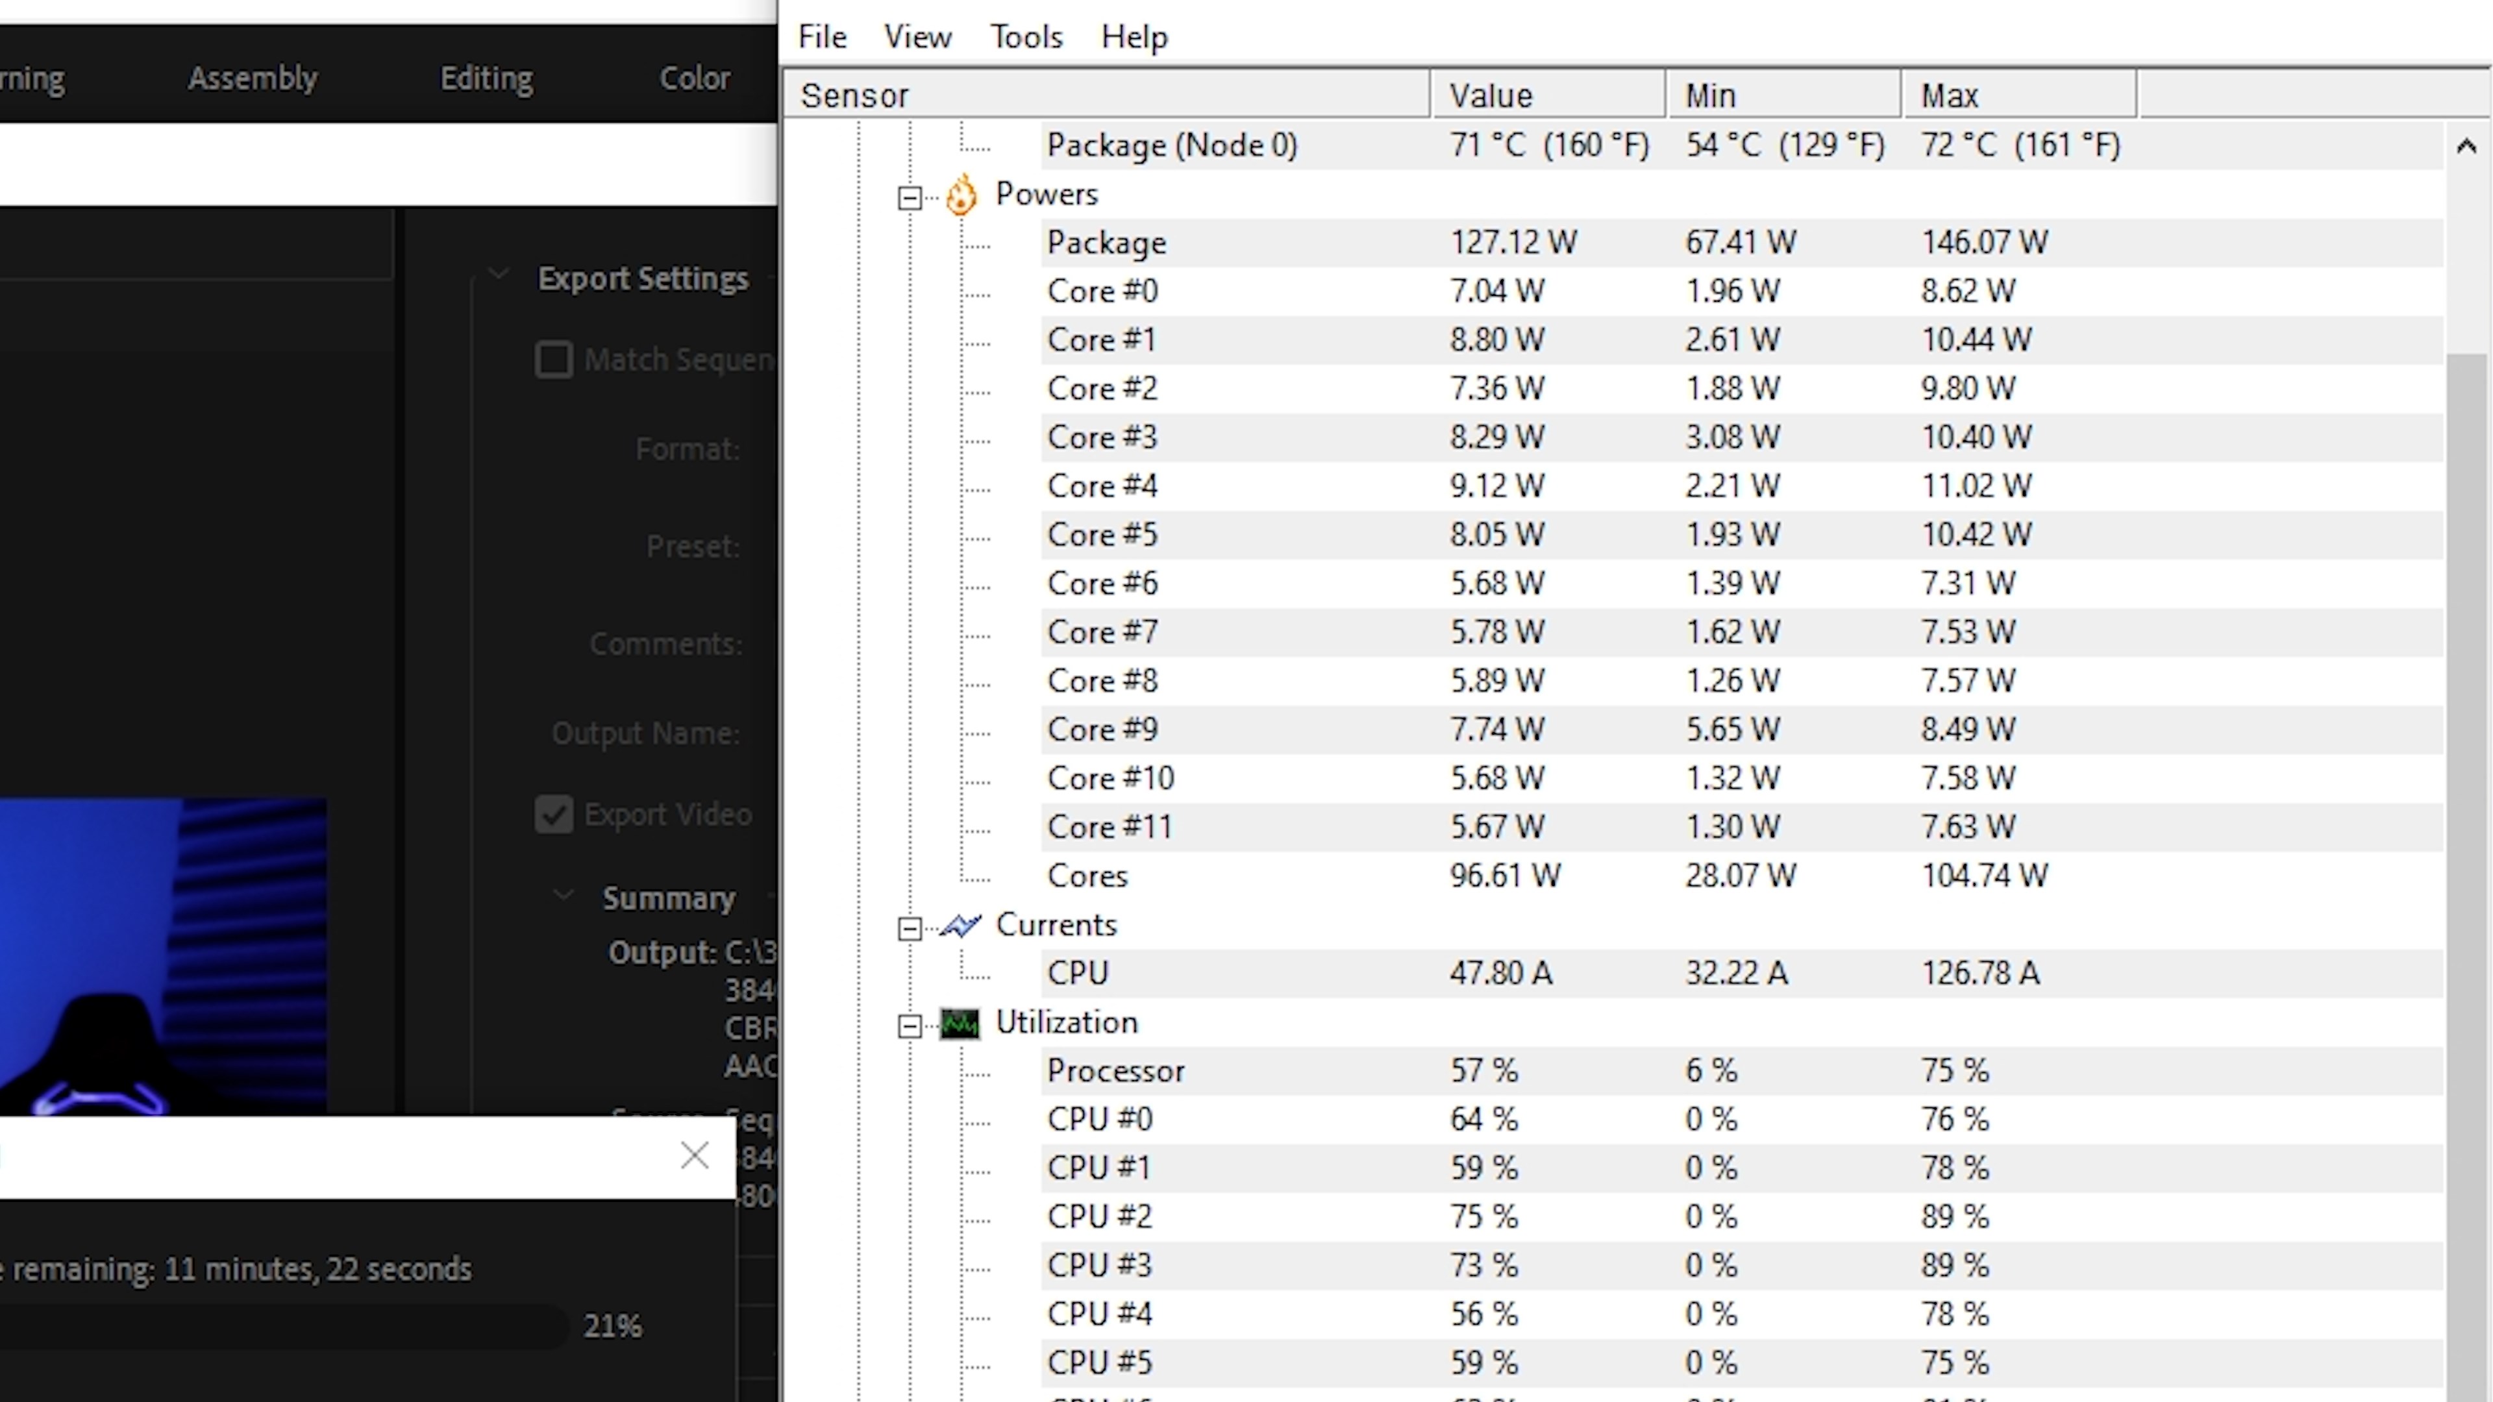Click the 126.78 A max current value
Viewport: 2493px width, 1402px height.
1980,972
